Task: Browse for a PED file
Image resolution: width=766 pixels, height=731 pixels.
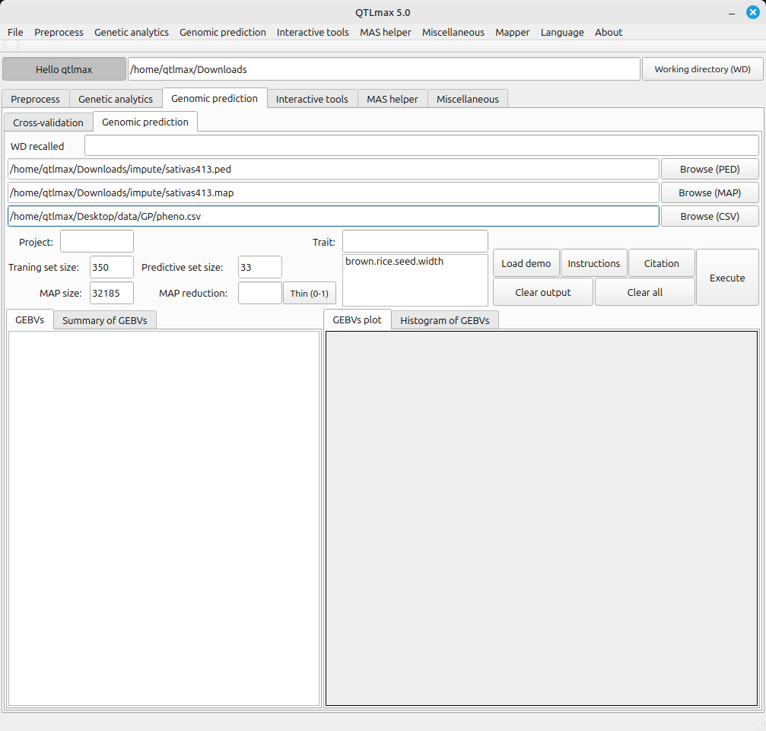Action: click(709, 169)
